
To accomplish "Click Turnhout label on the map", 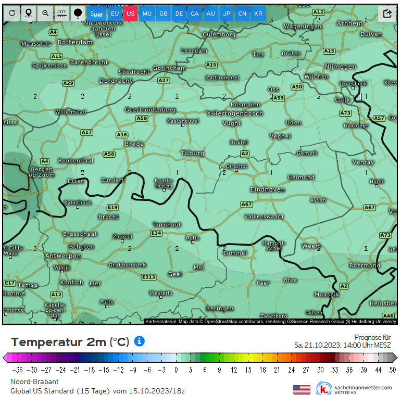I will [167, 225].
